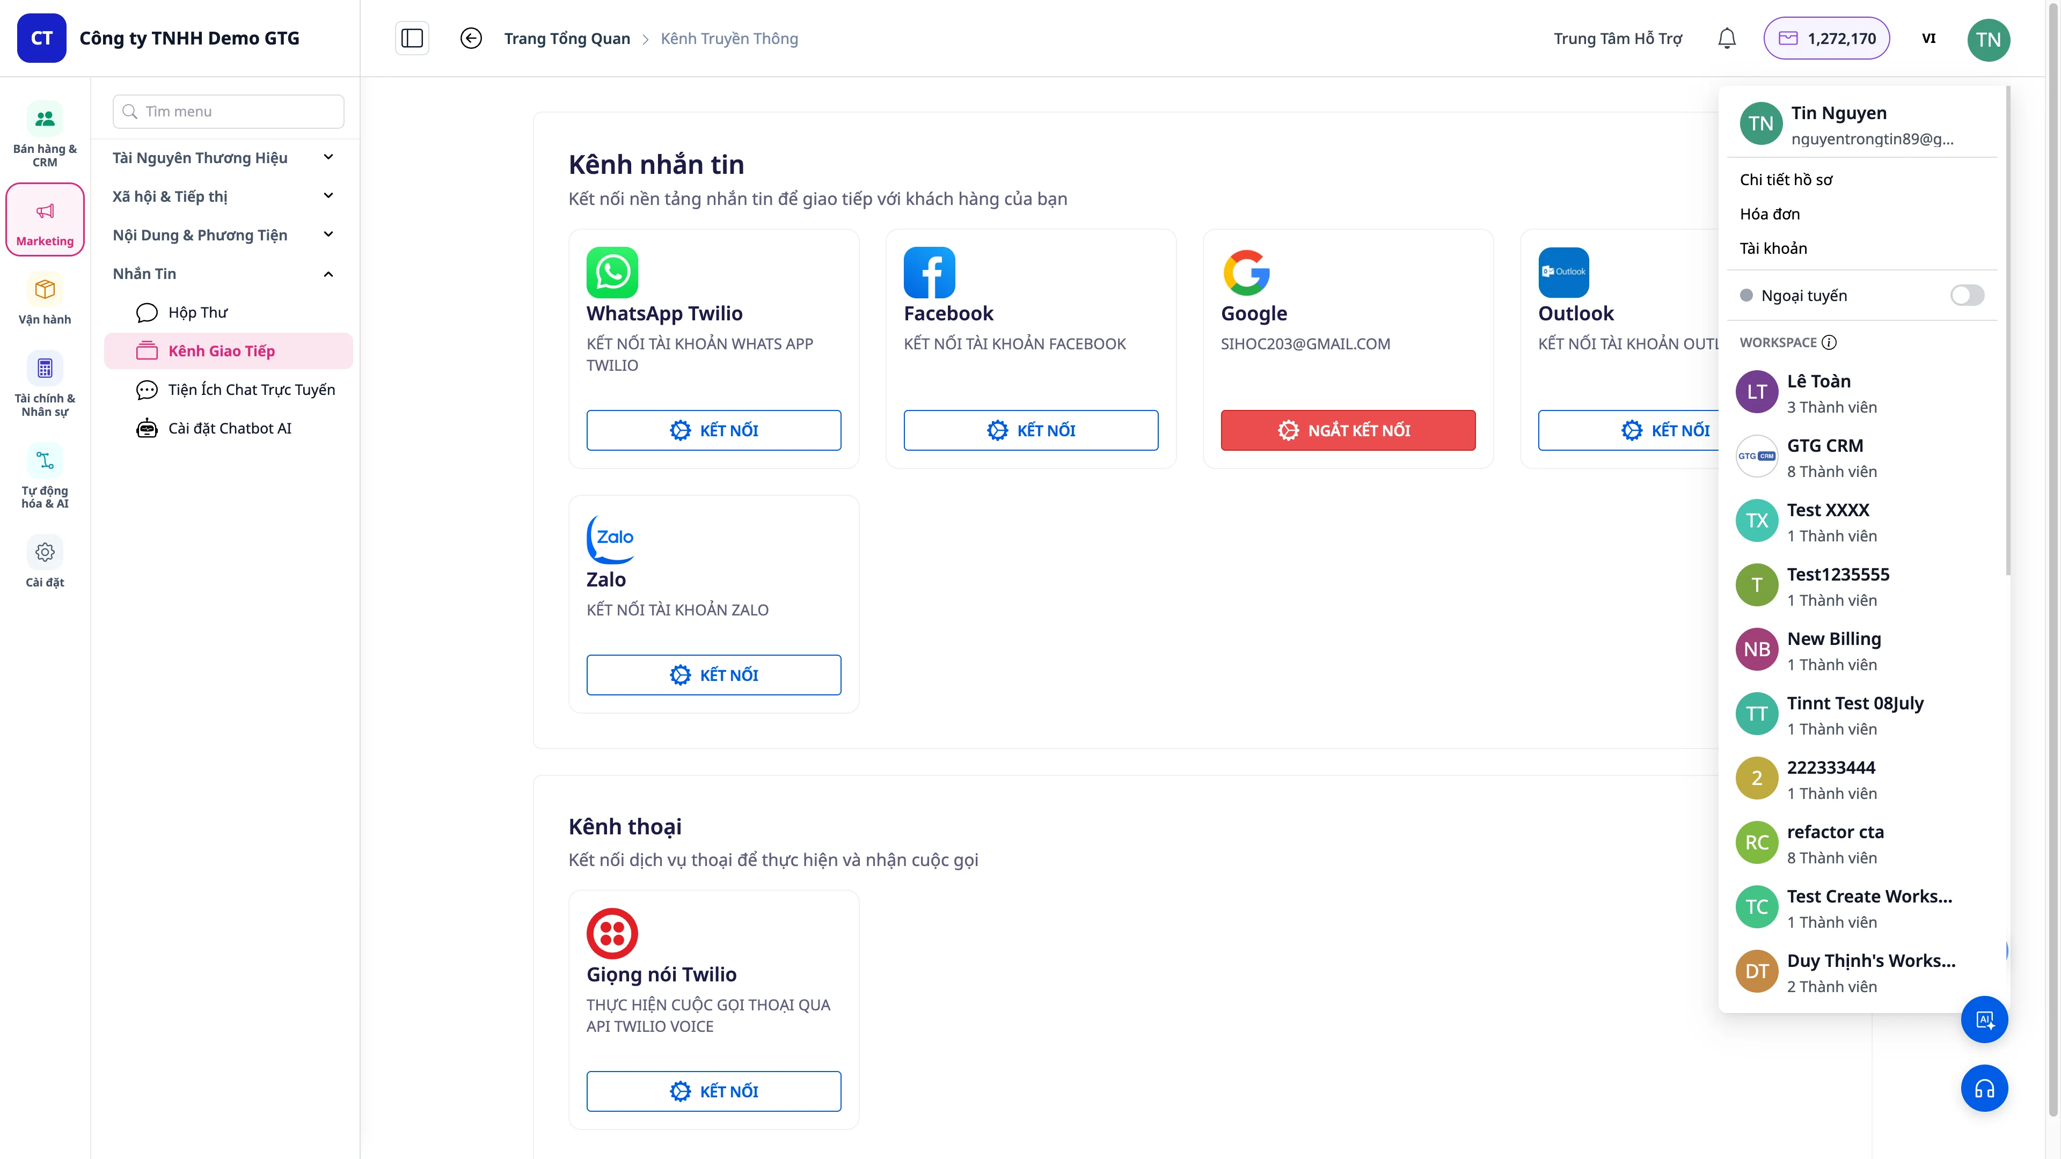2061x1159 pixels.
Task: Open the VI language selector
Action: 1929,39
